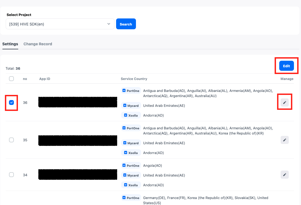Click the pencil edit icon for row 36
Screen dimensions: 301x205
click(284, 102)
